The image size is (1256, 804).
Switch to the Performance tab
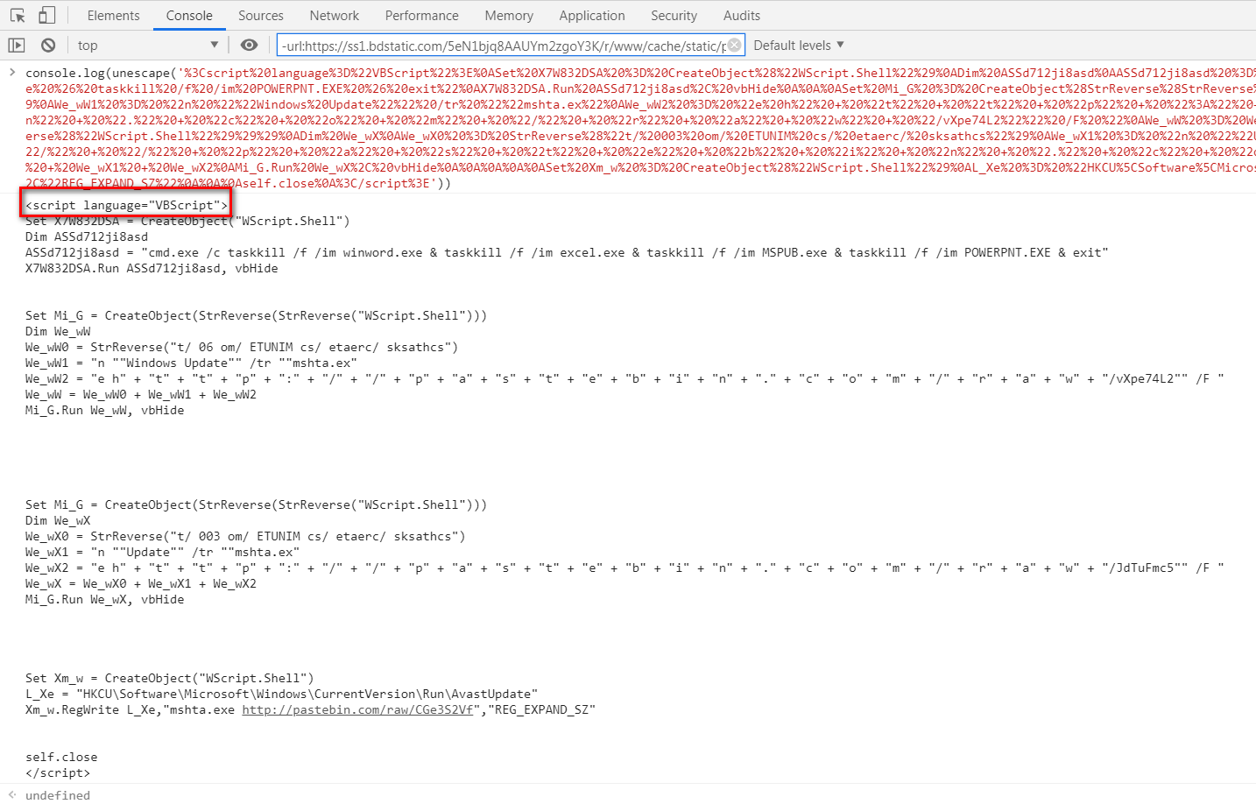click(422, 15)
